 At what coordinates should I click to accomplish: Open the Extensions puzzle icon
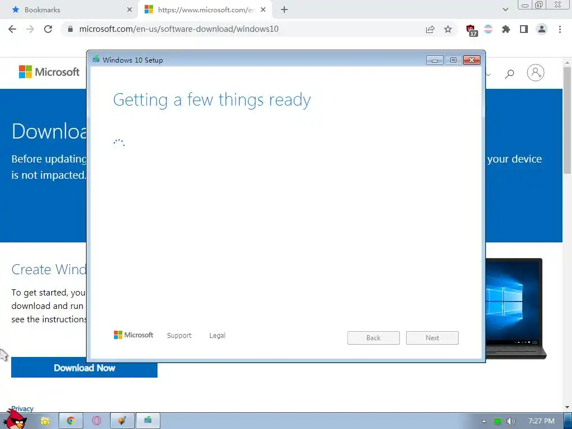tap(506, 29)
